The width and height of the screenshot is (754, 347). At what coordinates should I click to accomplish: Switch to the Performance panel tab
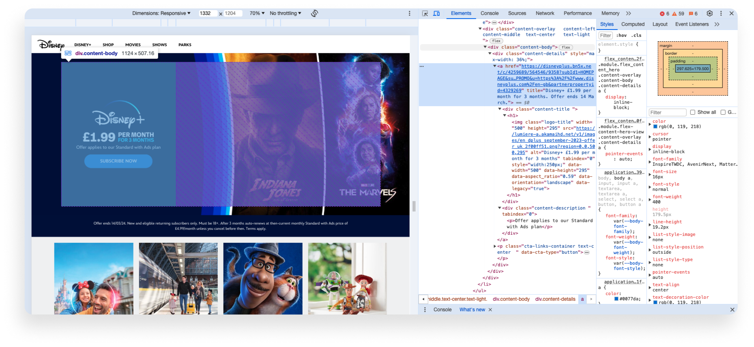578,13
